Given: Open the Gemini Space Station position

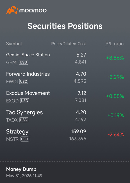Looking at the screenshot, I should [65, 58].
